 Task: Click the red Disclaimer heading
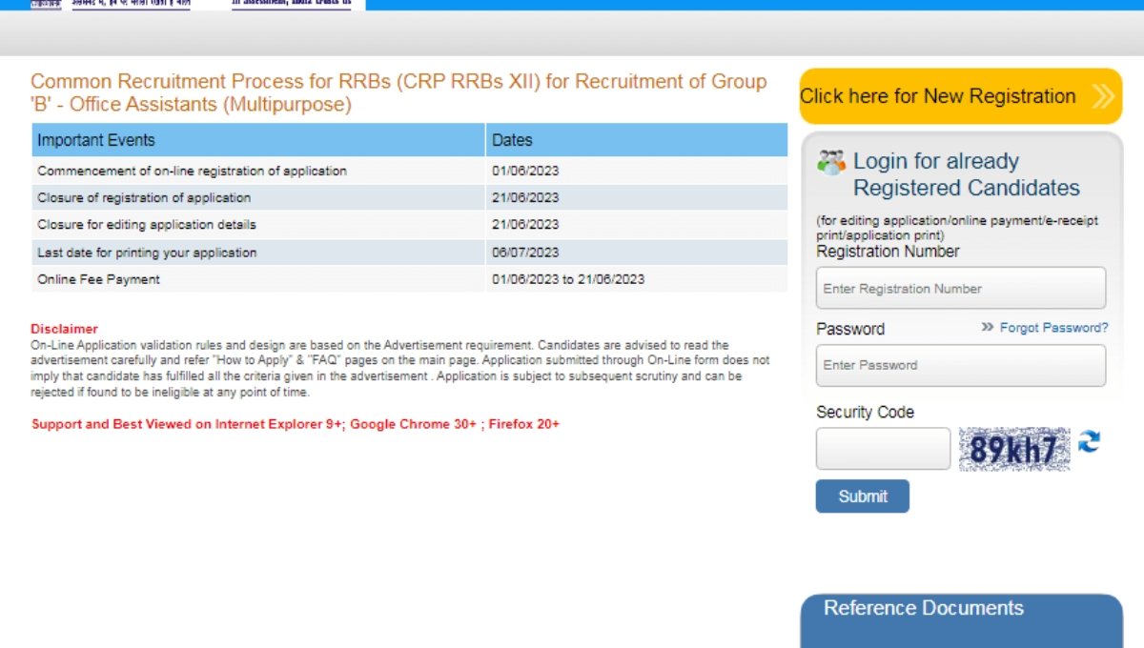pyautogui.click(x=64, y=329)
